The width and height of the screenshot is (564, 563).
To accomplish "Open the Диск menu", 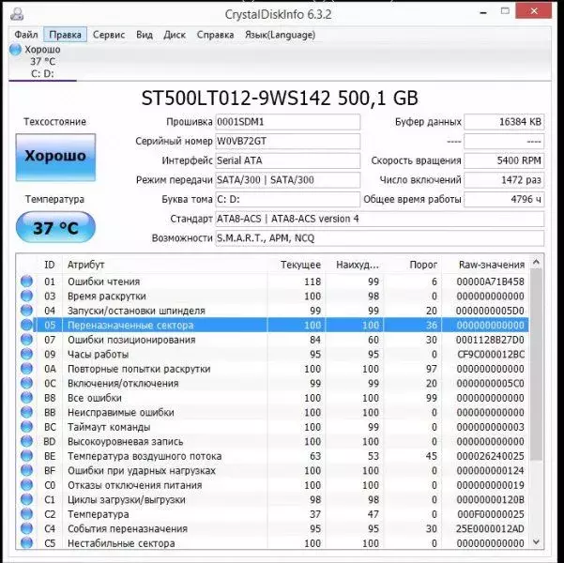I will pos(175,35).
